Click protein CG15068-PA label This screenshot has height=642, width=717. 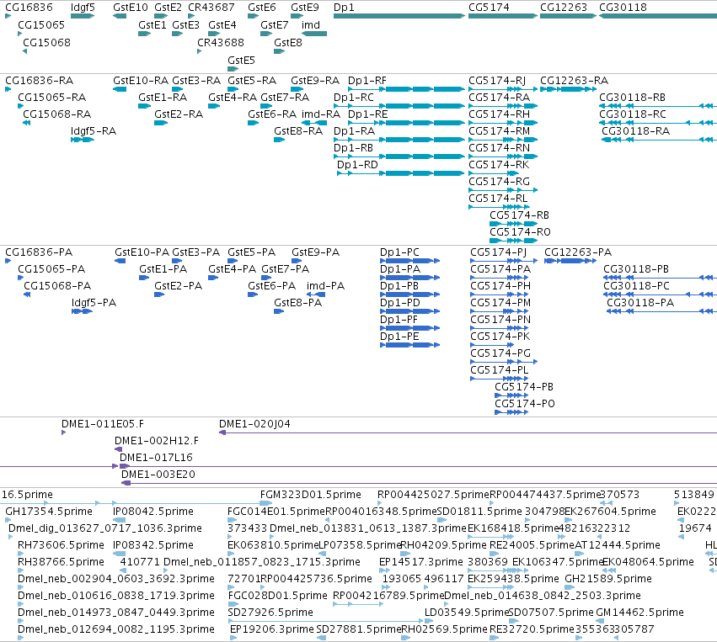[57, 286]
